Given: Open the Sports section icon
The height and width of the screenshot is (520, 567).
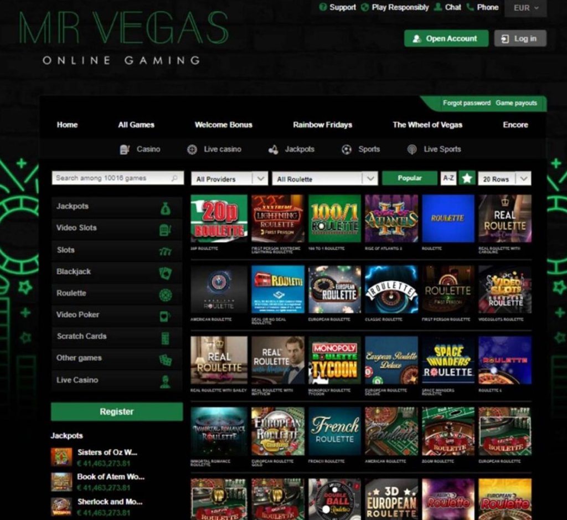Looking at the screenshot, I should pyautogui.click(x=347, y=149).
